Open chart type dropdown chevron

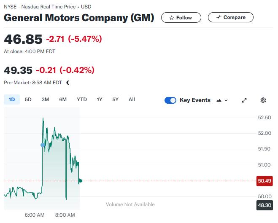(x=226, y=100)
